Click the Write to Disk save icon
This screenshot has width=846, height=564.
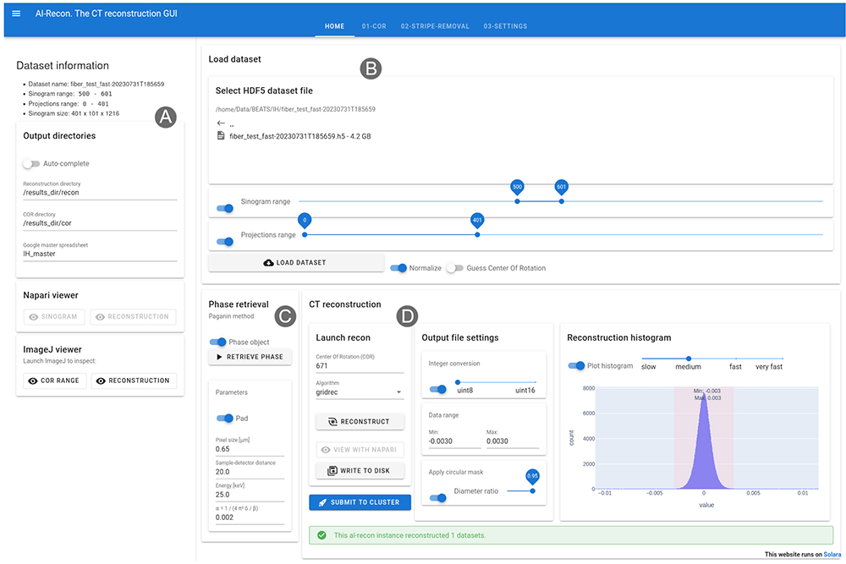point(332,471)
